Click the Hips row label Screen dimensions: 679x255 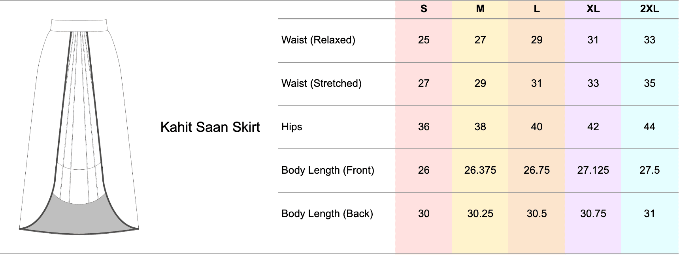tap(292, 127)
